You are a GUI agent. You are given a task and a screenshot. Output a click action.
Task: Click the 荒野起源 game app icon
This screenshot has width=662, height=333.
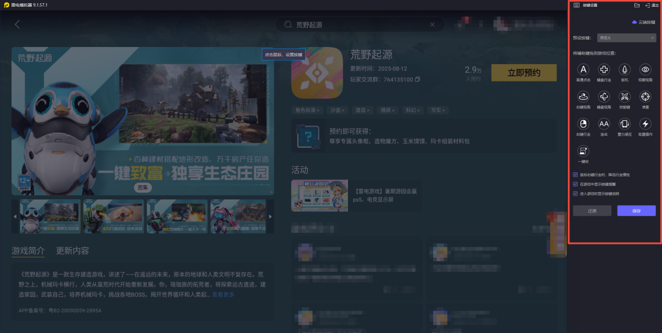click(317, 73)
